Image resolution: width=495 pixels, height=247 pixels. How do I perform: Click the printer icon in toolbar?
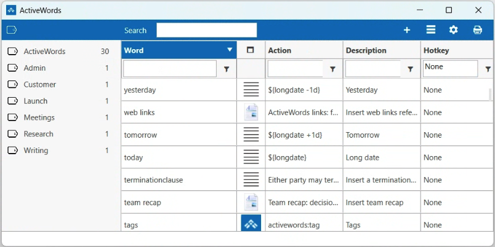pyautogui.click(x=478, y=30)
